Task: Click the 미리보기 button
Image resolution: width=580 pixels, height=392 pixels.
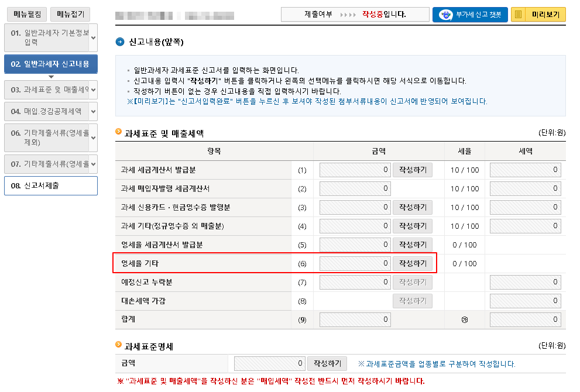Action: click(x=538, y=15)
